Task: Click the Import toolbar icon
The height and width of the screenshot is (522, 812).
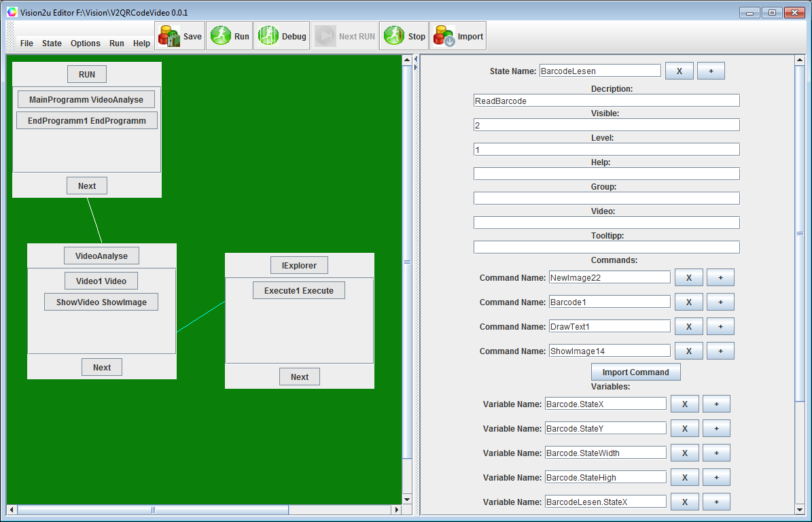Action: coord(457,37)
